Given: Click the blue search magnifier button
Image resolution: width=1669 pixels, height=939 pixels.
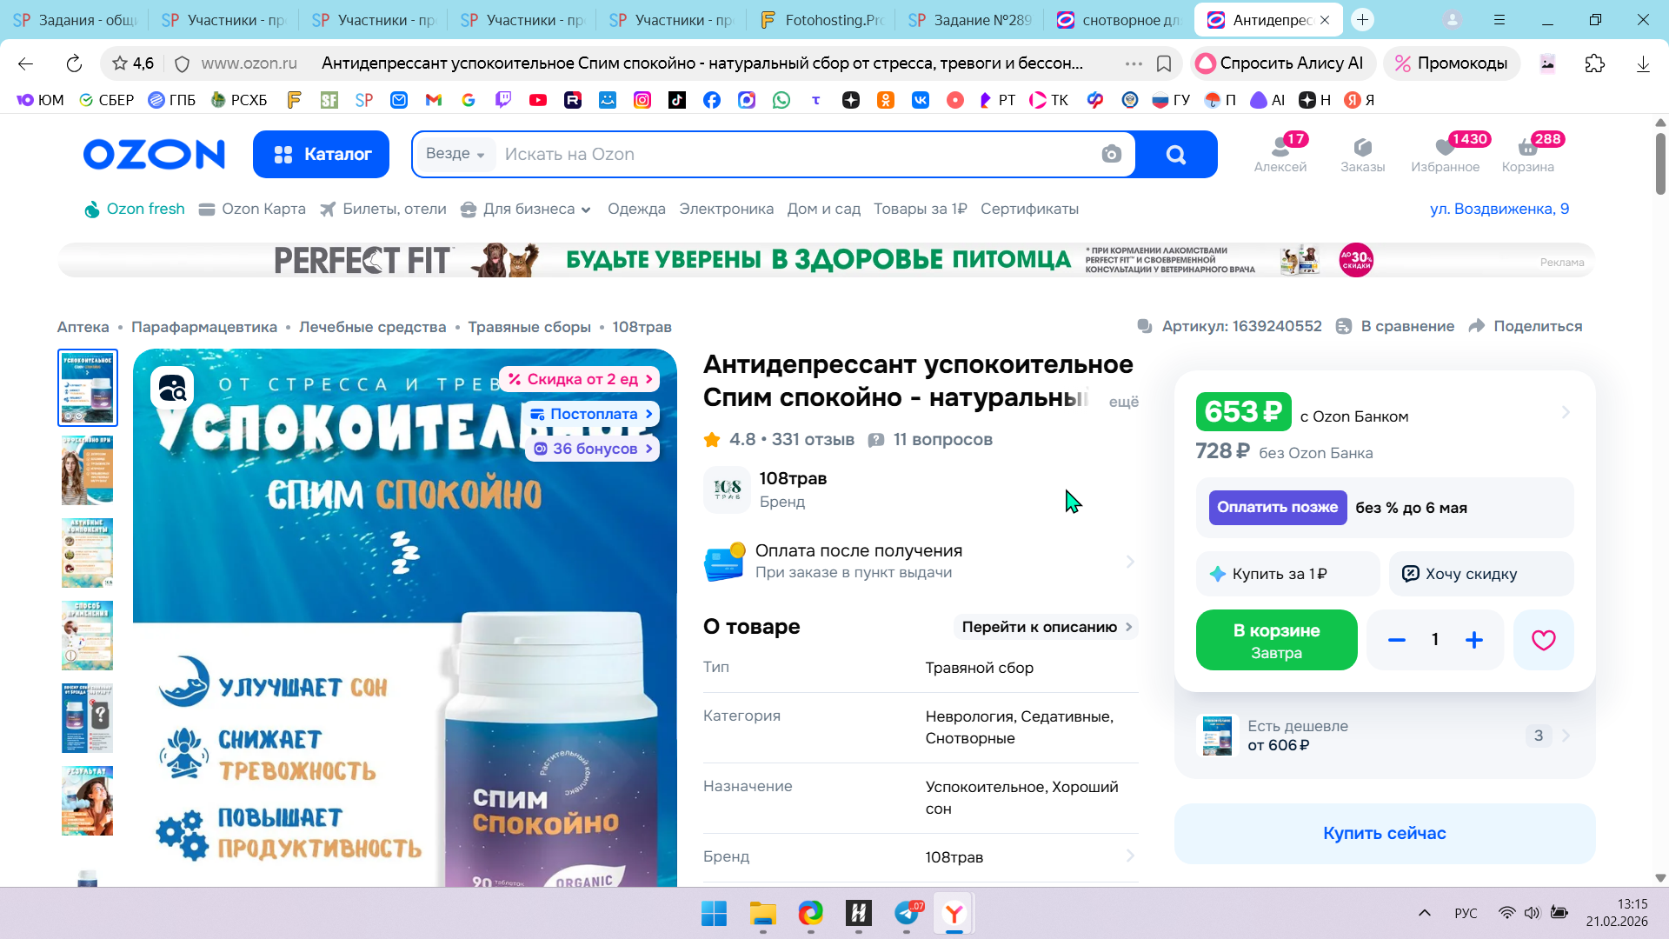Looking at the screenshot, I should click(x=1175, y=155).
